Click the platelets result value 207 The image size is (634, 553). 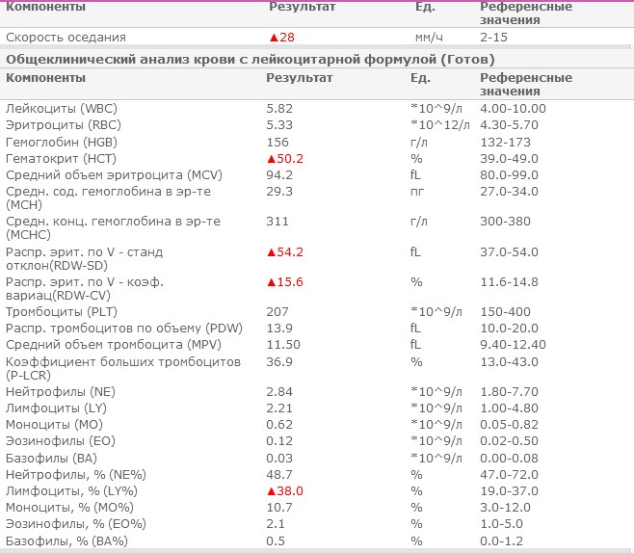click(277, 312)
